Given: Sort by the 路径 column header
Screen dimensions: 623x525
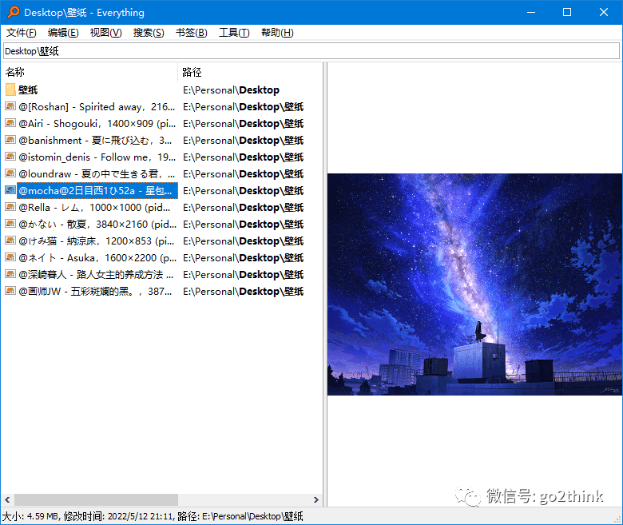Looking at the screenshot, I should pyautogui.click(x=250, y=72).
